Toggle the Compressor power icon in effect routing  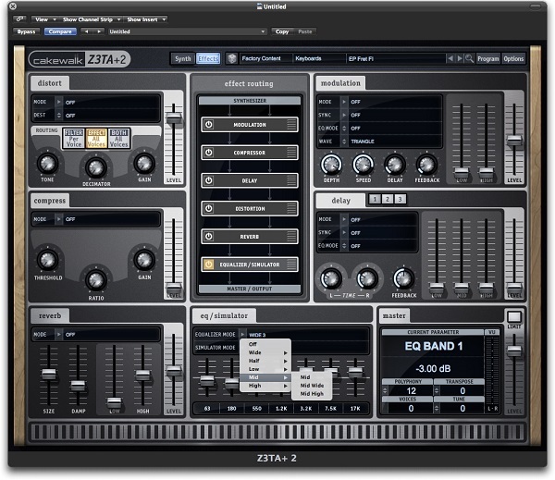209,153
